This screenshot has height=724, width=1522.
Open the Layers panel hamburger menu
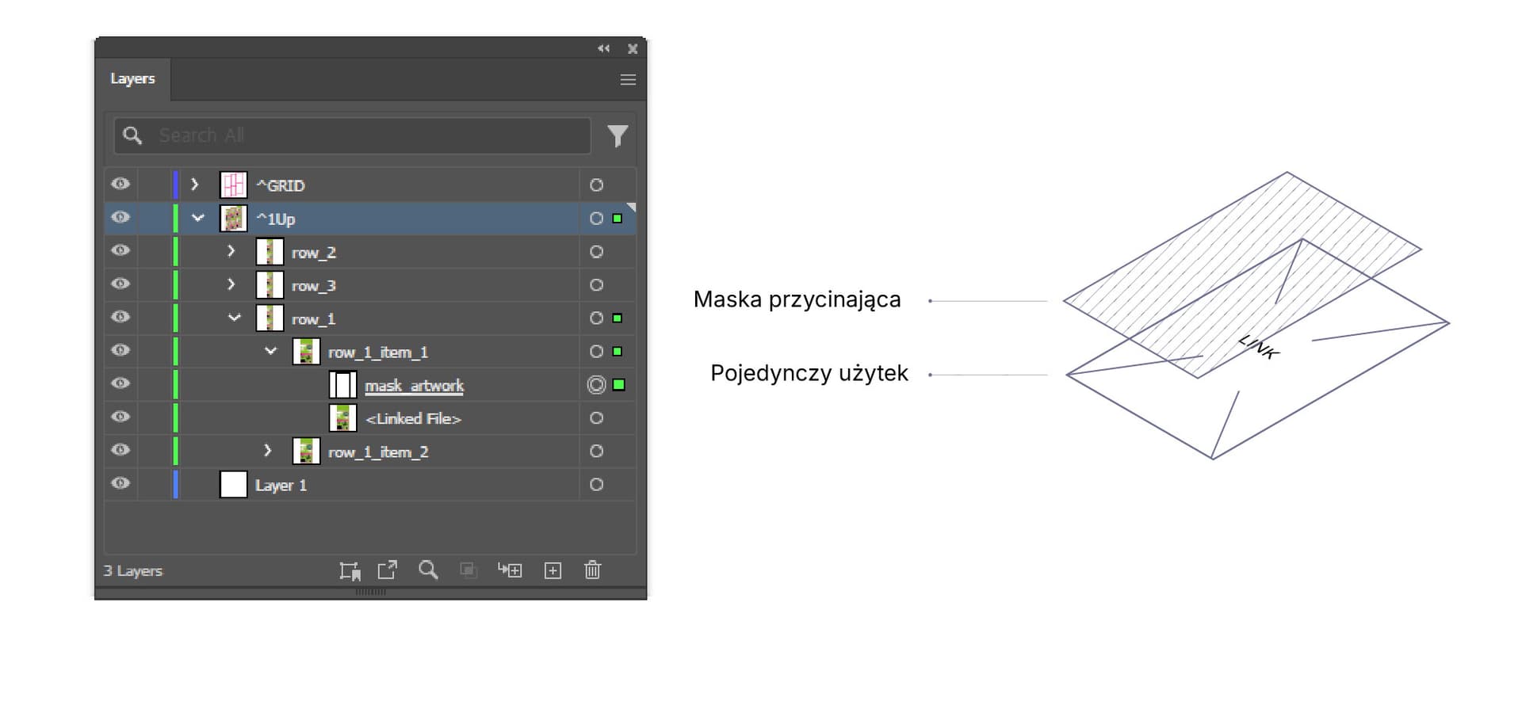click(x=628, y=80)
